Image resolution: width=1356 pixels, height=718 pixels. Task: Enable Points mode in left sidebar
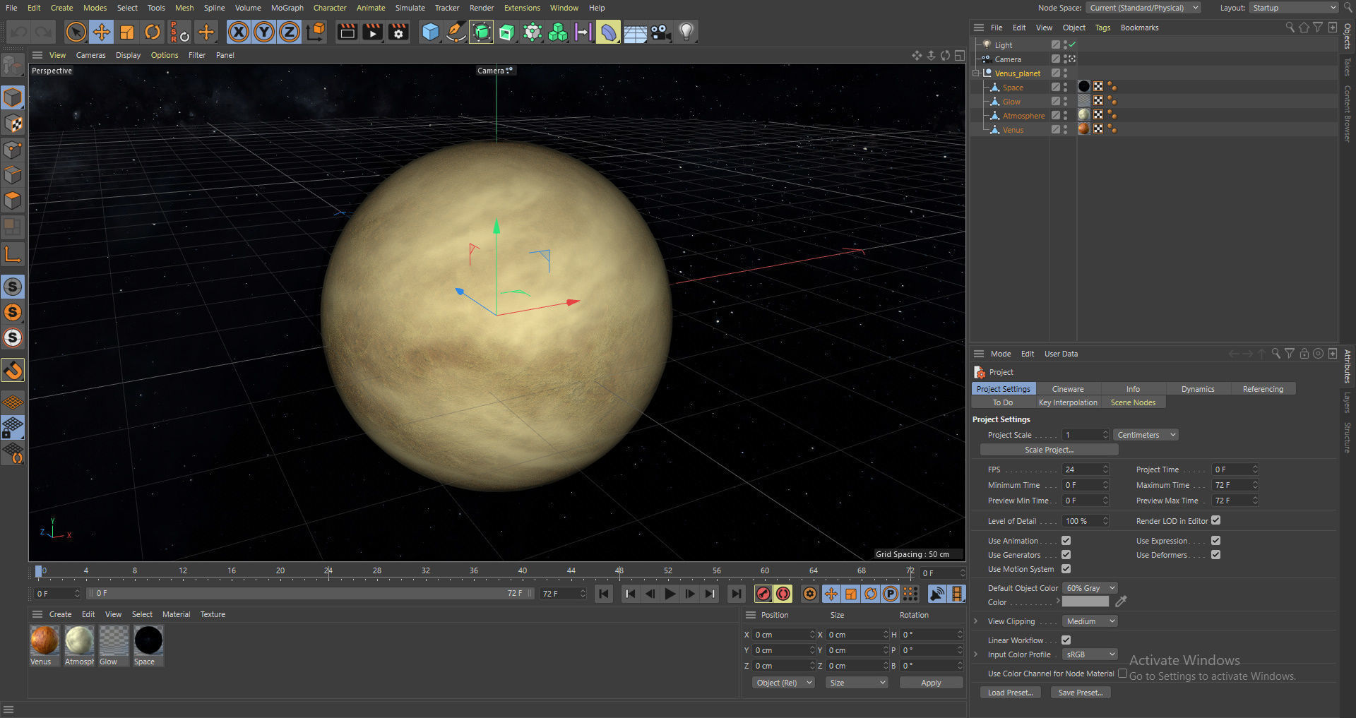13,149
